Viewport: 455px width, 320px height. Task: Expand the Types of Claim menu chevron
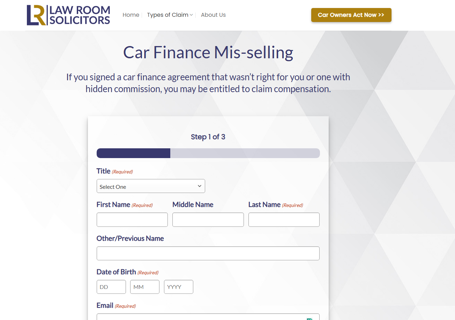[x=191, y=15]
